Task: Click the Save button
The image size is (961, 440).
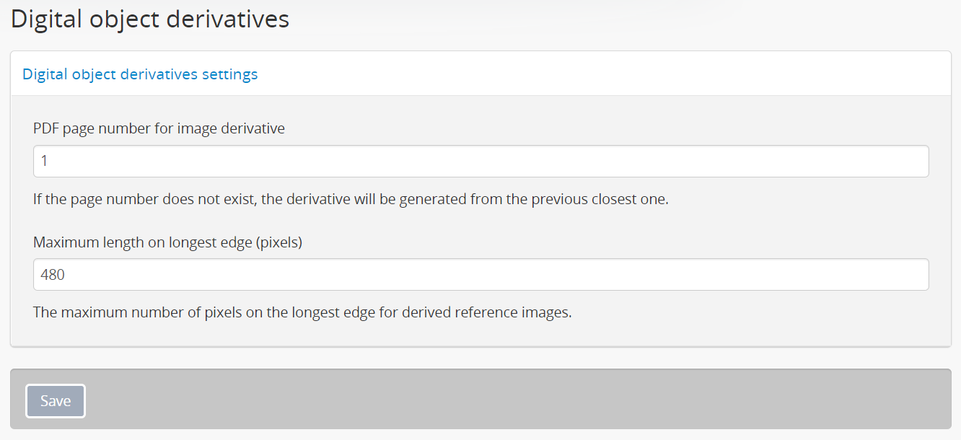Action: click(x=56, y=401)
